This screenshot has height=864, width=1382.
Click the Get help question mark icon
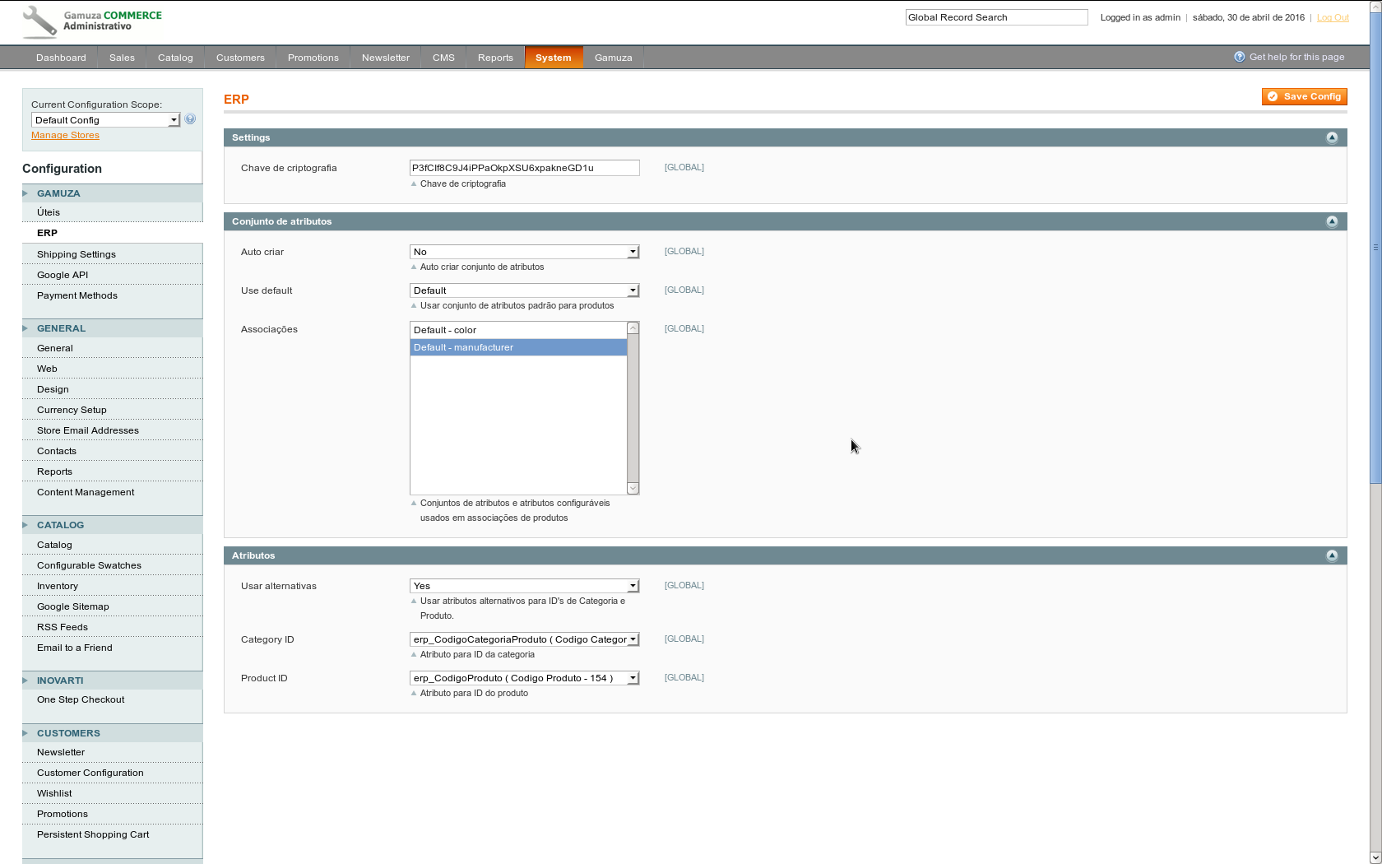(x=1240, y=57)
